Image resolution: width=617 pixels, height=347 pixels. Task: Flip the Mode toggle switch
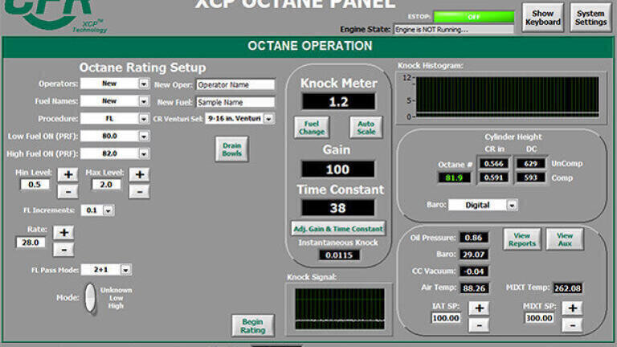pyautogui.click(x=91, y=298)
